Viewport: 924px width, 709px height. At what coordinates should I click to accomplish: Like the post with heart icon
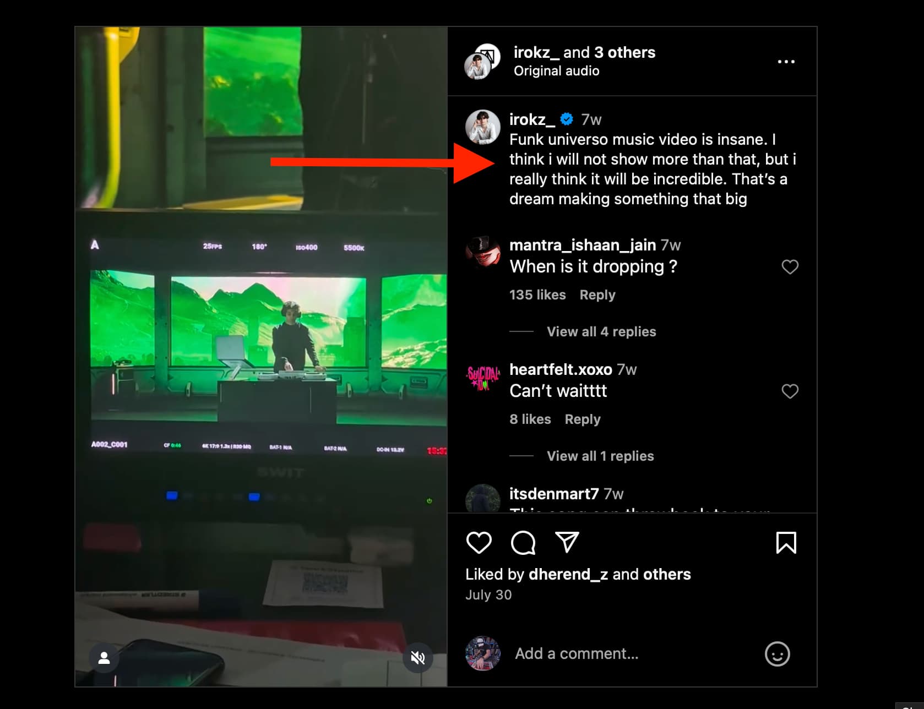pos(479,543)
